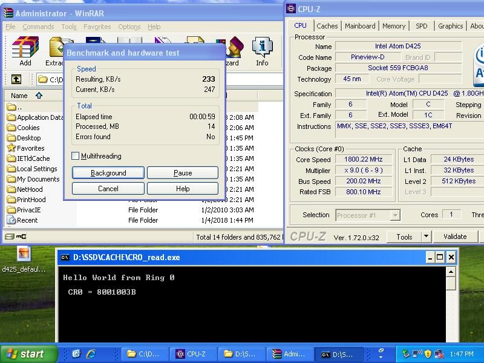484x363 pixels.
Task: Launch Internet Explorer from quick launch
Action: (91, 354)
